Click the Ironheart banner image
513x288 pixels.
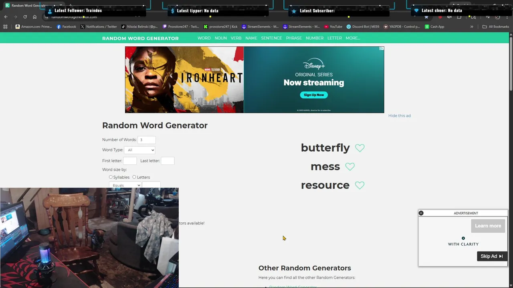point(184,80)
